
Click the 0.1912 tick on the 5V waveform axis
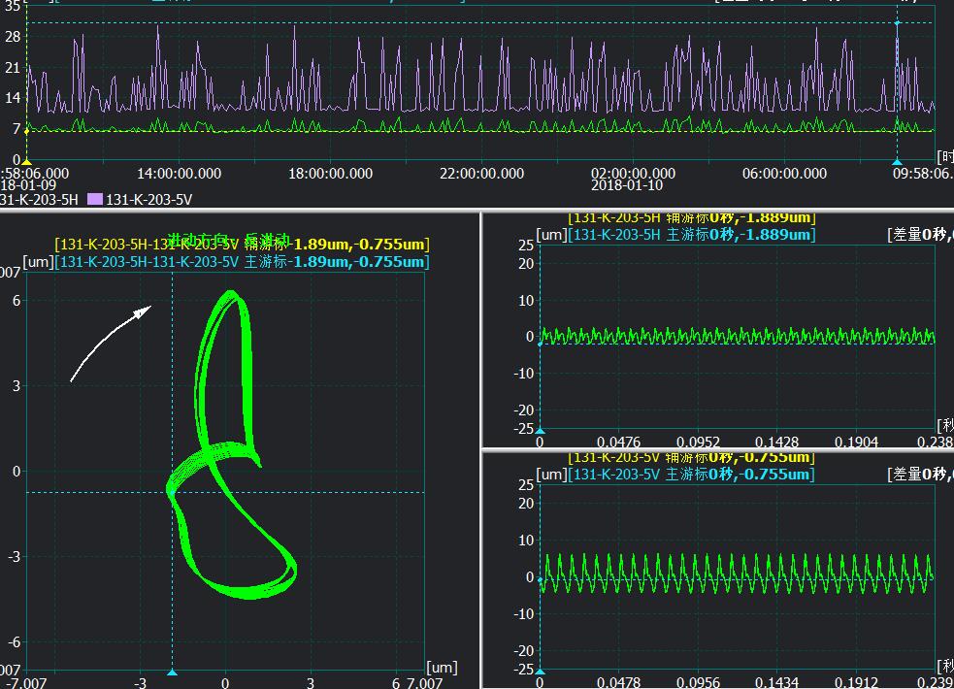[856, 682]
